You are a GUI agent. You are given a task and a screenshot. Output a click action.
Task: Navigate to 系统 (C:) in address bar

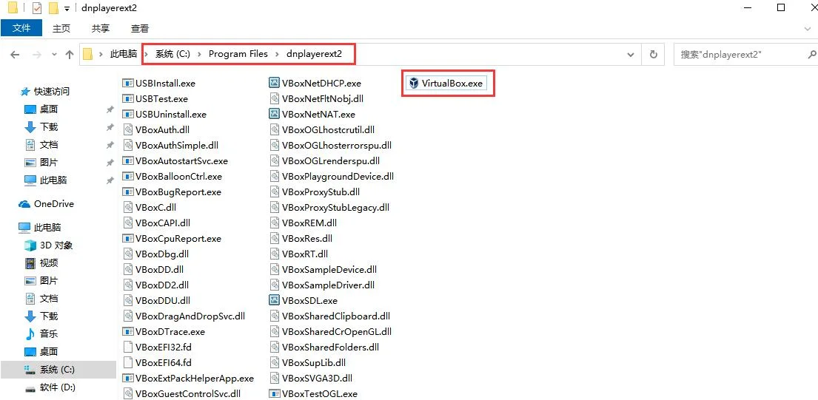pos(172,54)
